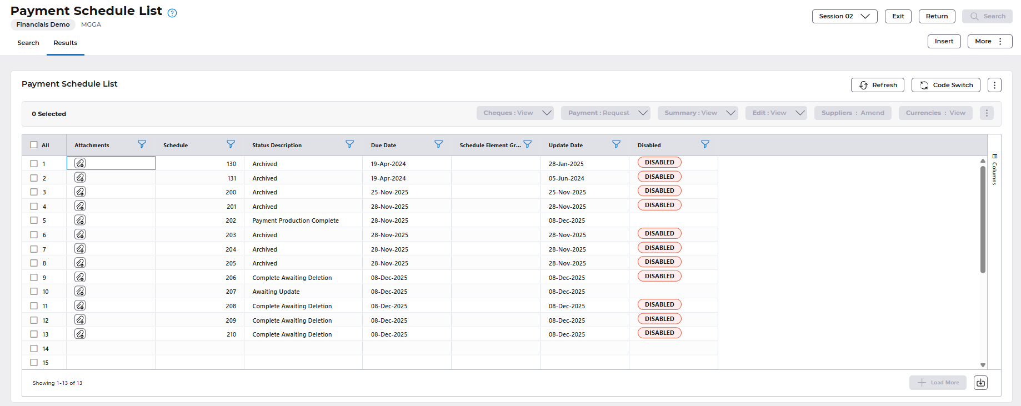Expand the Session 02 dropdown
The image size is (1021, 406).
coord(844,16)
